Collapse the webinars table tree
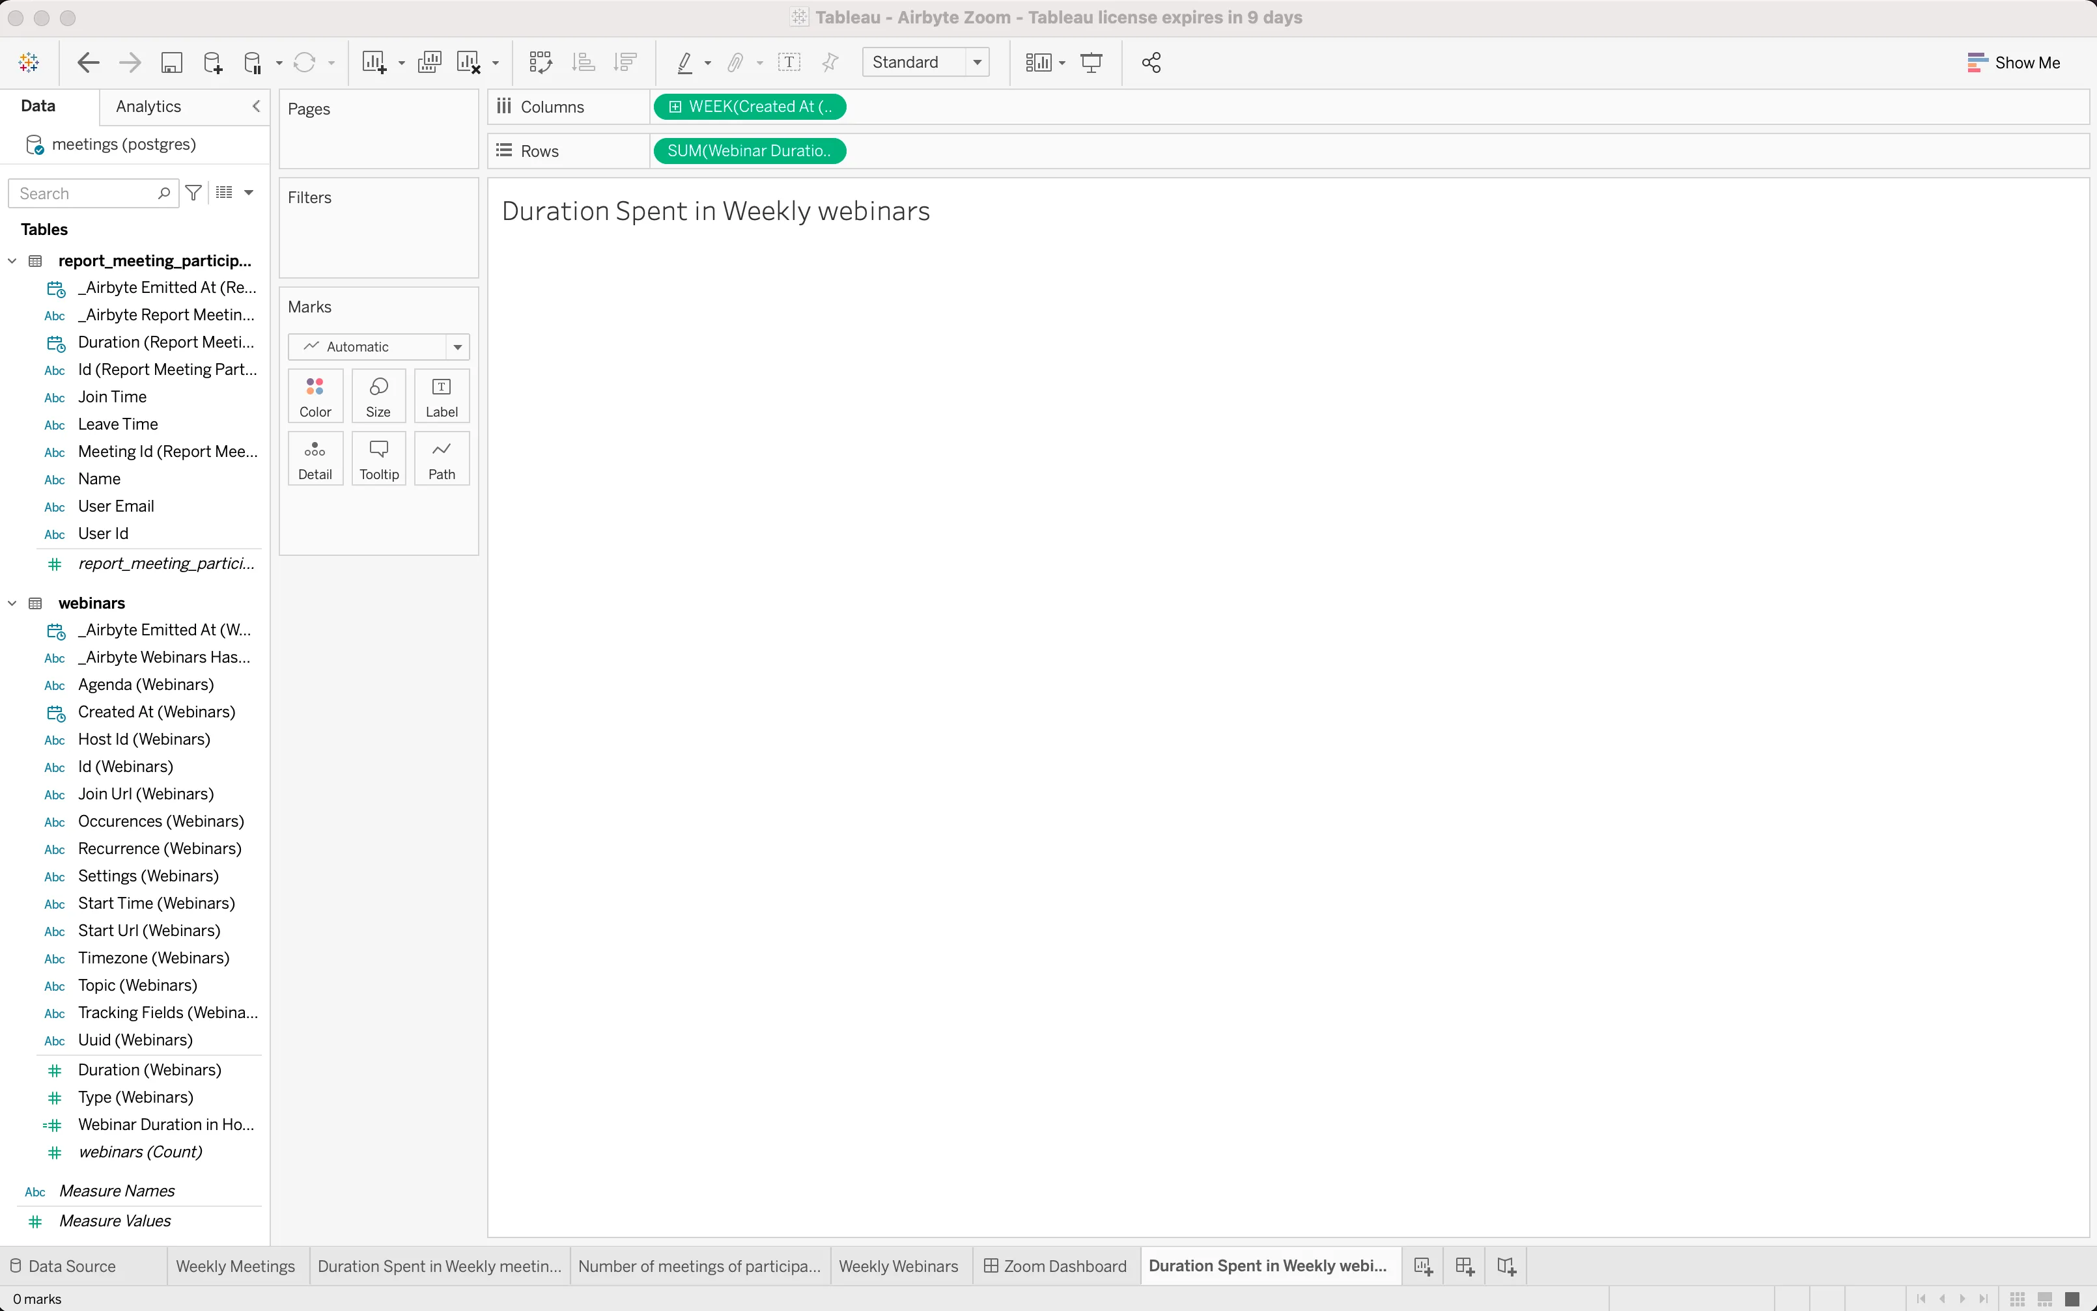Viewport: 2097px width, 1311px height. click(x=12, y=603)
